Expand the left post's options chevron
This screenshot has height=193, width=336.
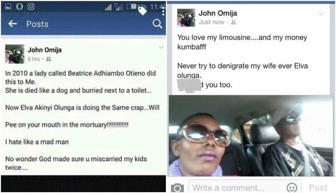[x=161, y=47]
